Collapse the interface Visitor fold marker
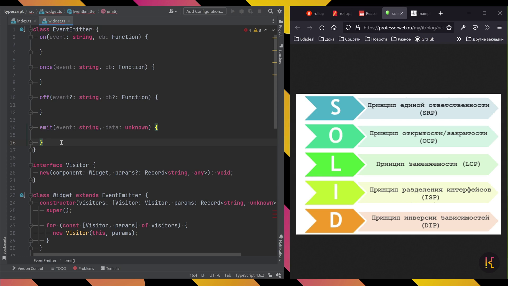The width and height of the screenshot is (508, 286). point(30,165)
